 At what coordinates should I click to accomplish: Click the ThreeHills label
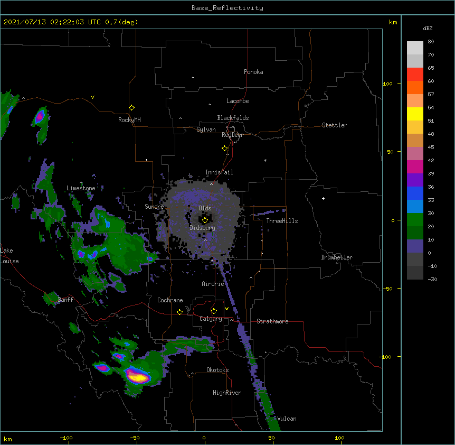pyautogui.click(x=282, y=221)
